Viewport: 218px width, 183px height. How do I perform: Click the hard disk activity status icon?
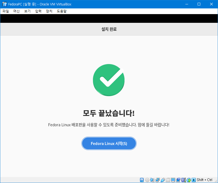(142, 180)
